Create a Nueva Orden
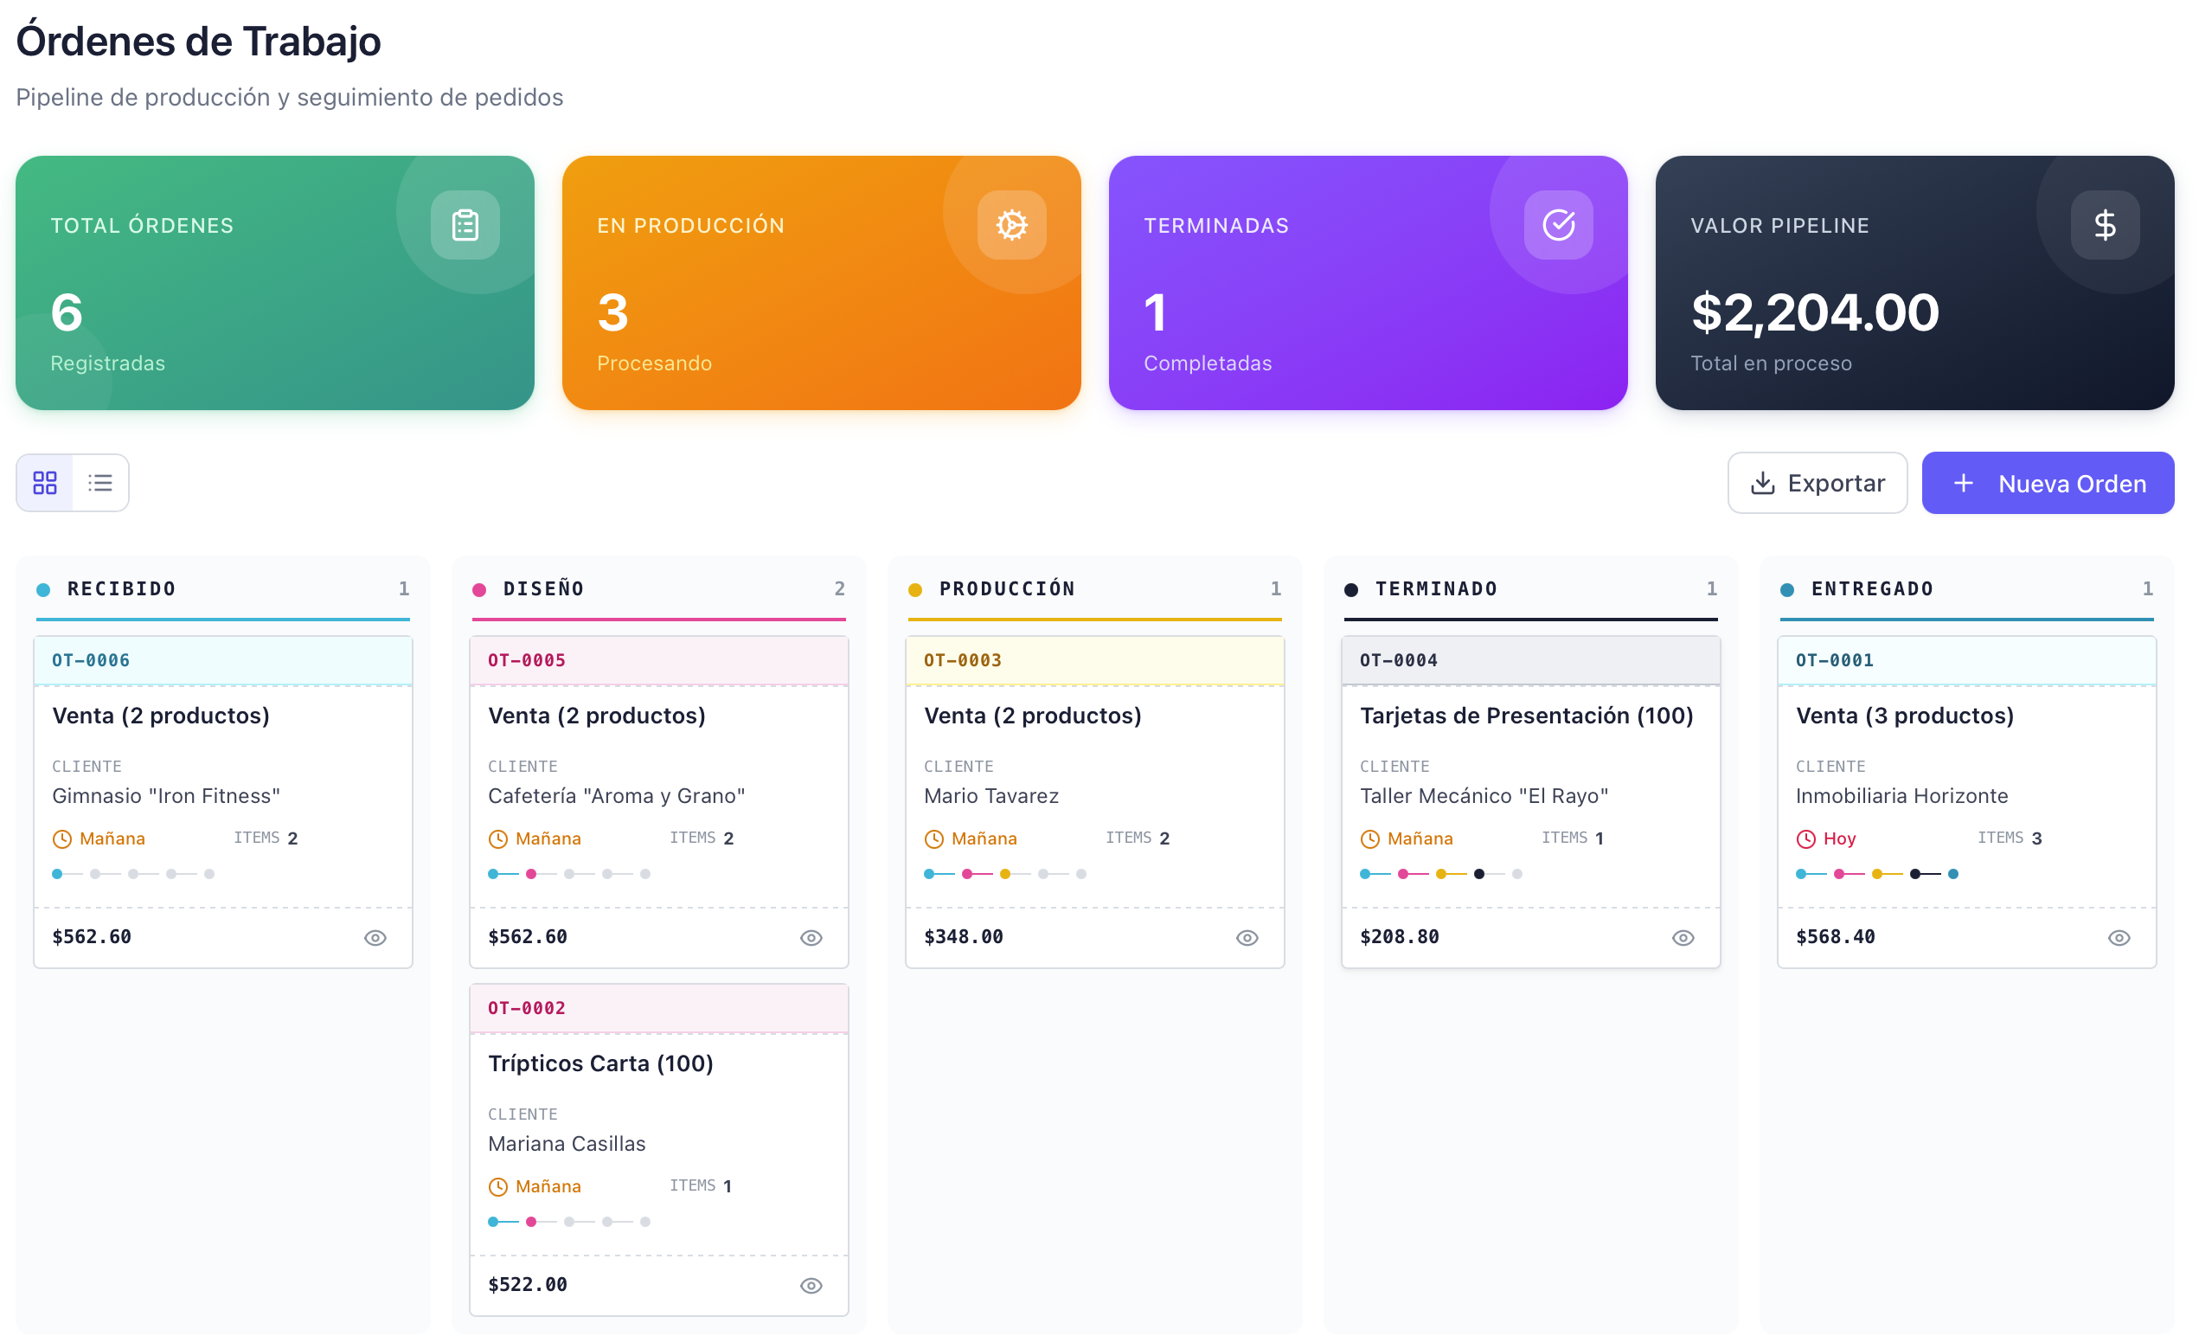2199x1336 pixels. (2047, 483)
